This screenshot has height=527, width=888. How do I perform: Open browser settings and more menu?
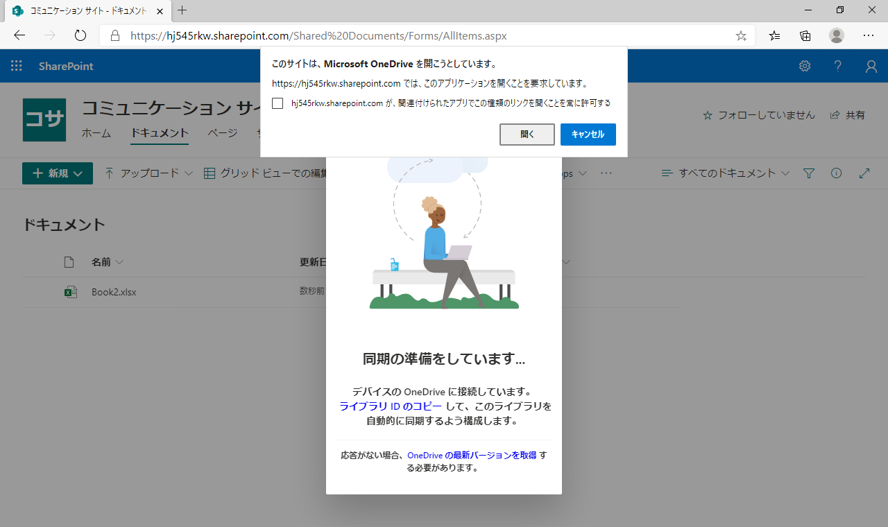click(x=868, y=35)
